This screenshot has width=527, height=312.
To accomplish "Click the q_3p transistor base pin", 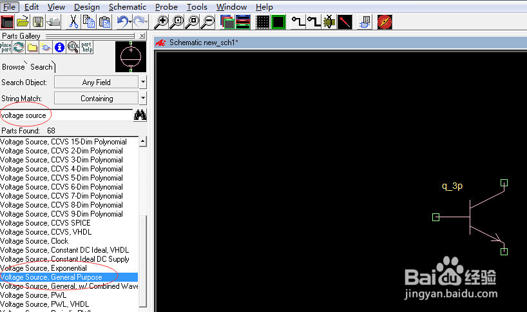I will [436, 217].
